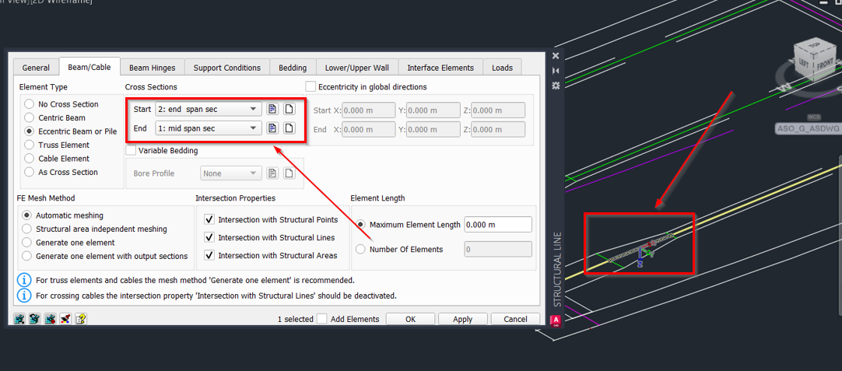Image resolution: width=842 pixels, height=371 pixels.
Task: Expand the End cross section dropdown
Action: pyautogui.click(x=253, y=128)
